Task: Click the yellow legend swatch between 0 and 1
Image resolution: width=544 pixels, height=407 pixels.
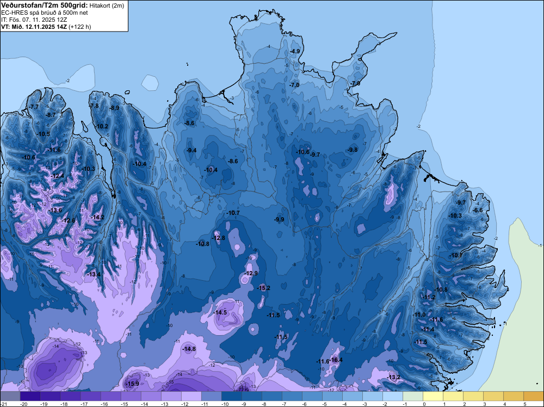Action: coord(433,396)
